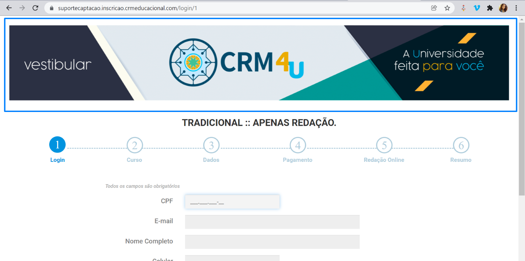Open the Chrome profile avatar
The height and width of the screenshot is (261, 525).
pos(503,8)
